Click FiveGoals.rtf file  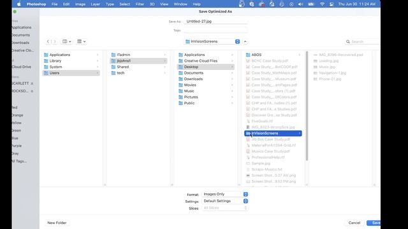[262, 121]
